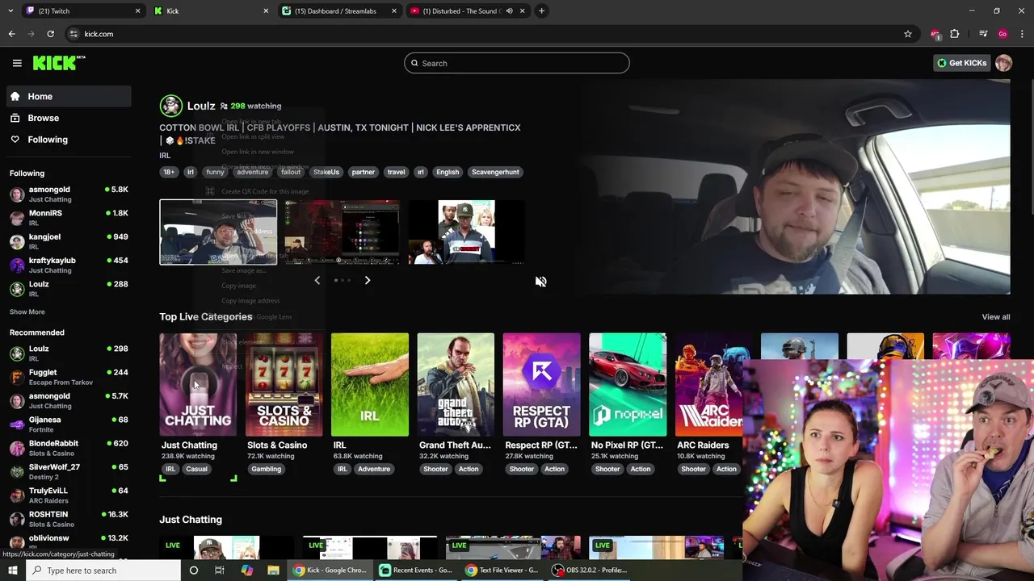Open asmongold in Following list
Viewport: 1034px width, 581px height.
click(x=68, y=194)
